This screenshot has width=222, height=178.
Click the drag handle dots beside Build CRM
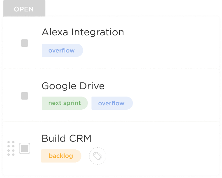click(11, 148)
